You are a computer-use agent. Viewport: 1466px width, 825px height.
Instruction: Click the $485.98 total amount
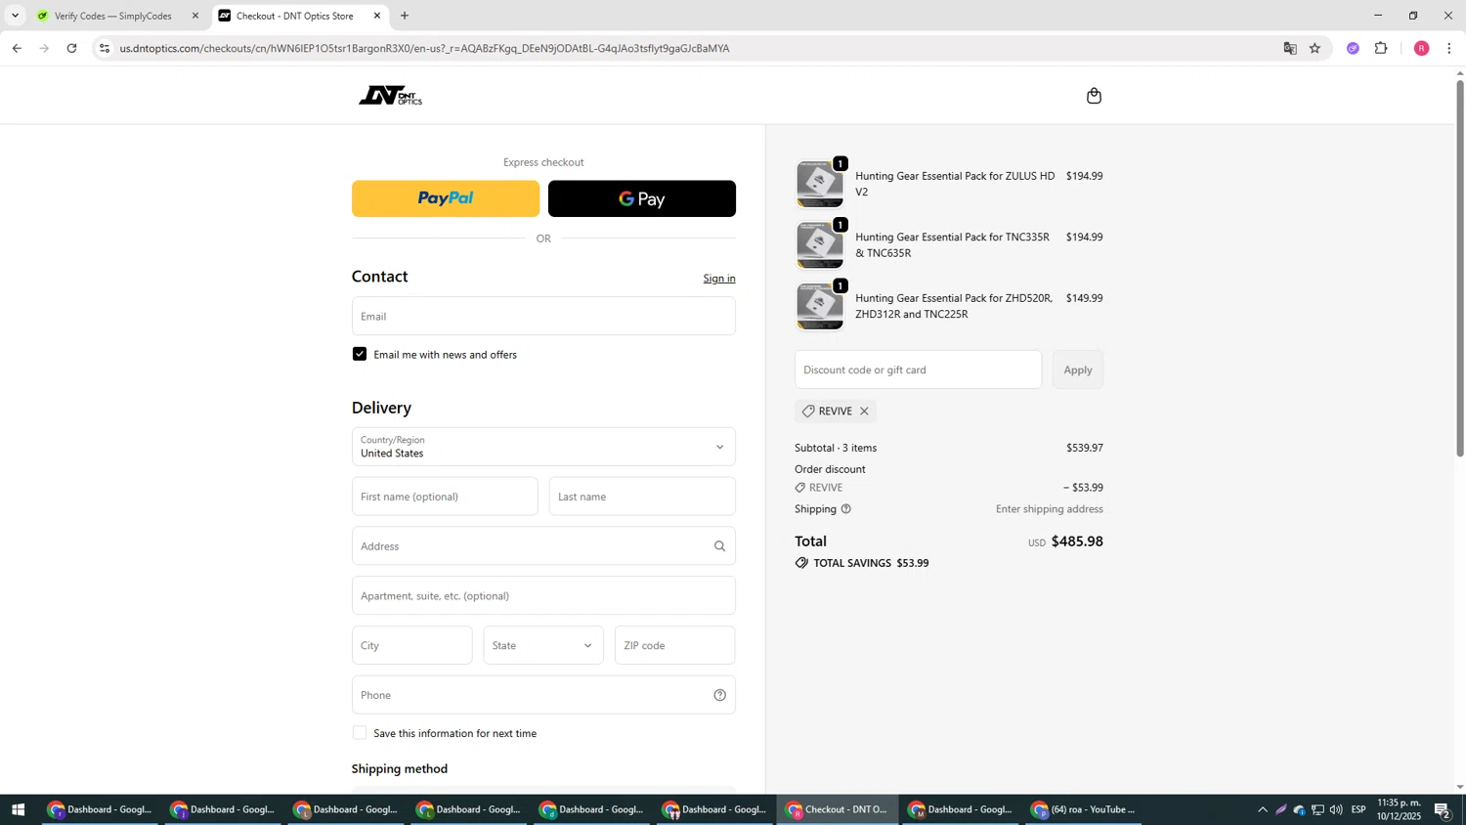tap(1077, 542)
